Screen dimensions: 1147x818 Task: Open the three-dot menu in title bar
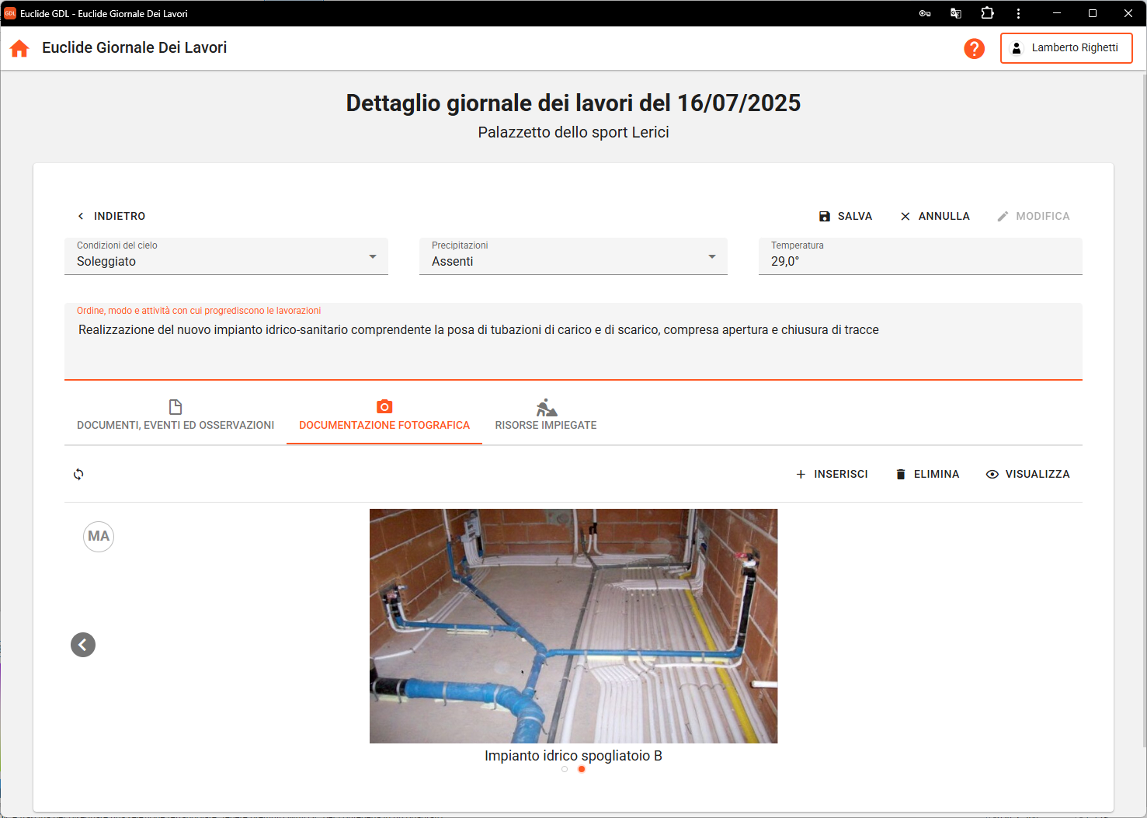[x=1018, y=13]
